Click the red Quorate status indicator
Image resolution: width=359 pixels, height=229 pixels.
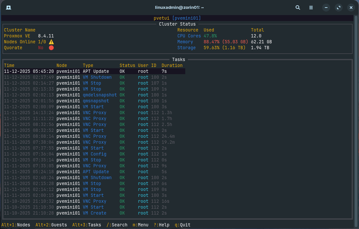coord(51,48)
